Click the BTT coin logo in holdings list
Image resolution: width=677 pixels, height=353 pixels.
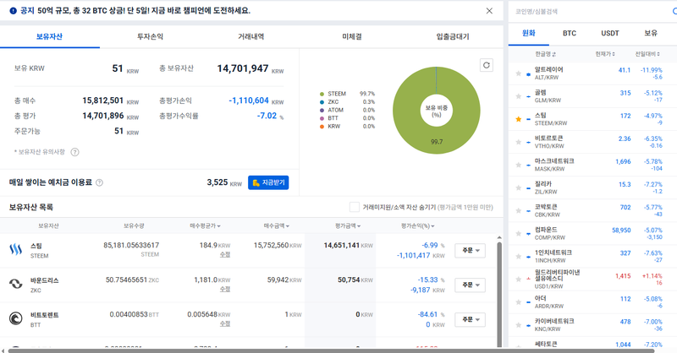[15, 319]
